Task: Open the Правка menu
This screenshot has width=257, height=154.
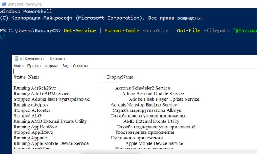Action: (34, 66)
